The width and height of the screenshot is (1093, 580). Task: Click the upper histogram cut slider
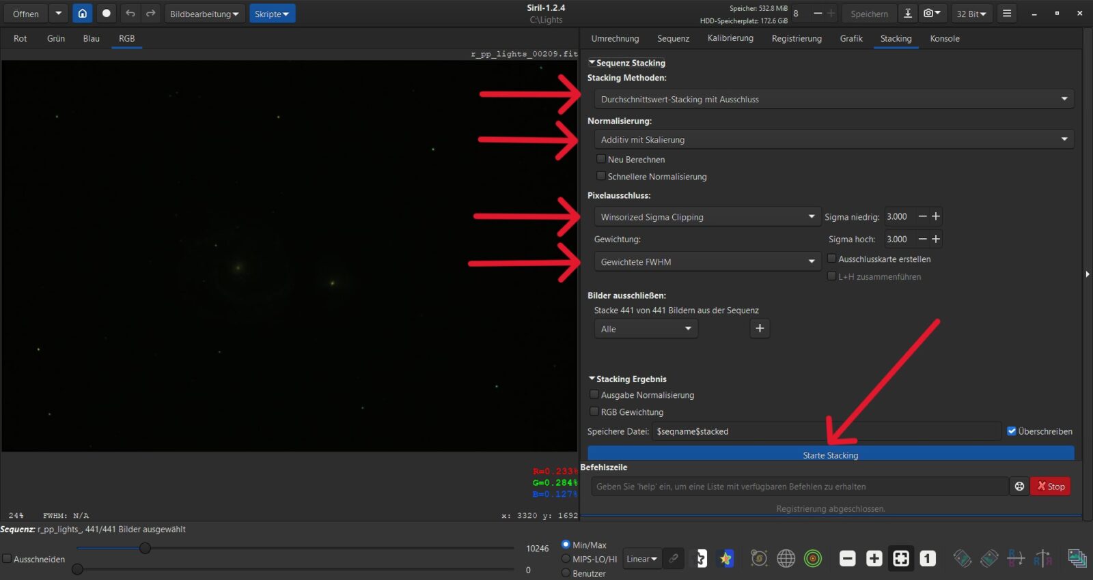pyautogui.click(x=145, y=548)
